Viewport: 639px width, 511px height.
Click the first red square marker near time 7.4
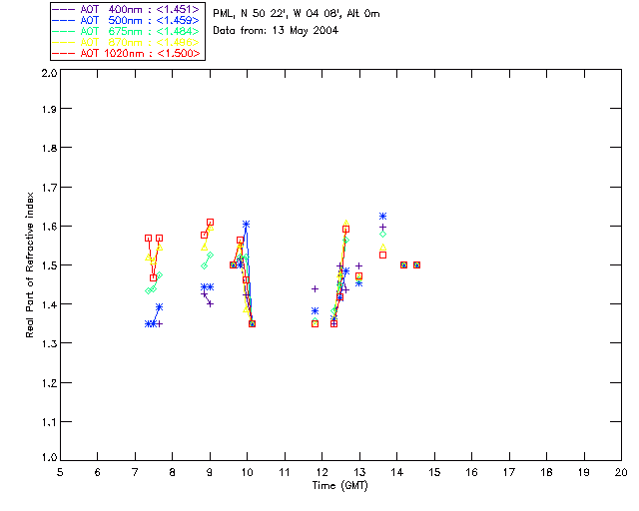[149, 238]
